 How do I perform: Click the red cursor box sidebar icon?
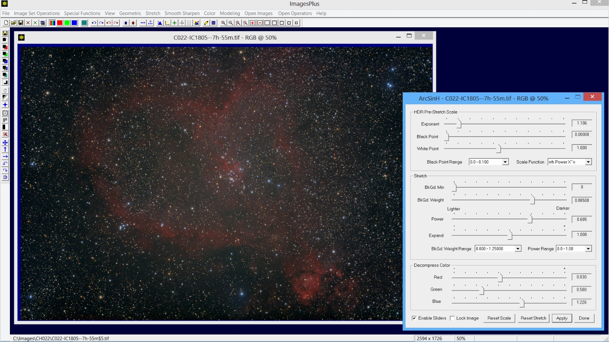point(5,134)
